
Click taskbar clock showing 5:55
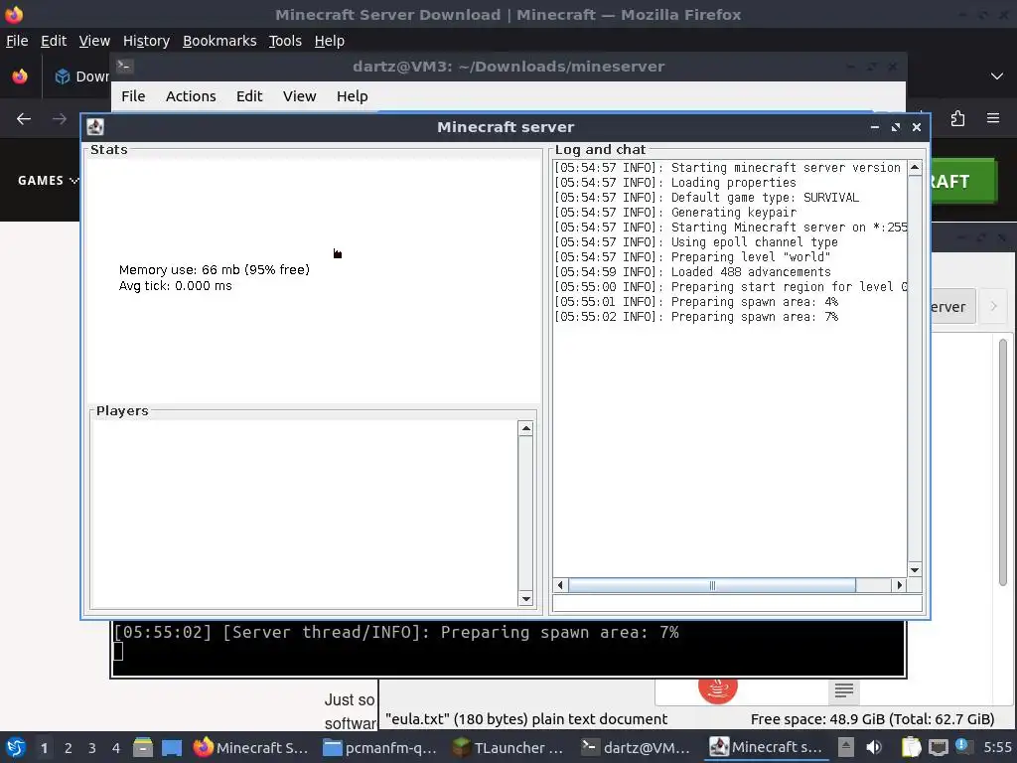[997, 747]
